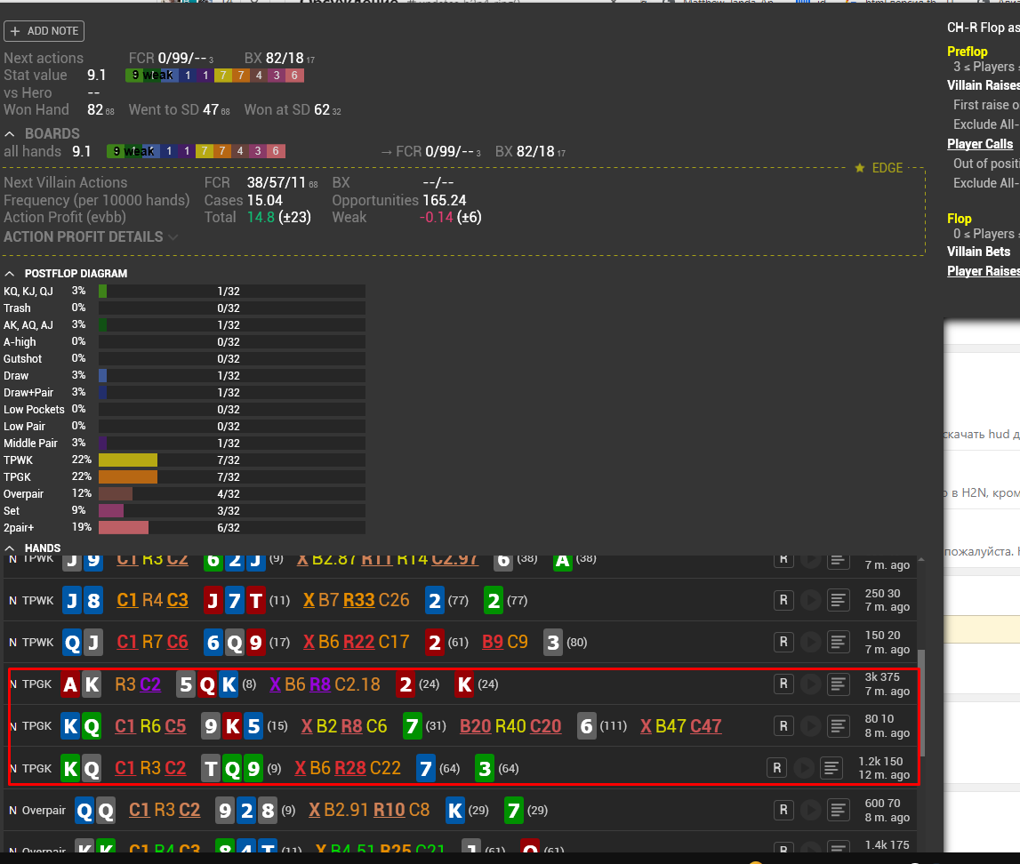
Task: Collapse the BOARDS section
Action: pos(10,134)
